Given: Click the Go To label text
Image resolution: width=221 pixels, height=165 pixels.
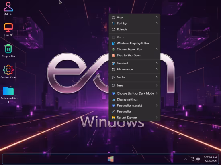Looking at the screenshot, I should pos(121,77).
